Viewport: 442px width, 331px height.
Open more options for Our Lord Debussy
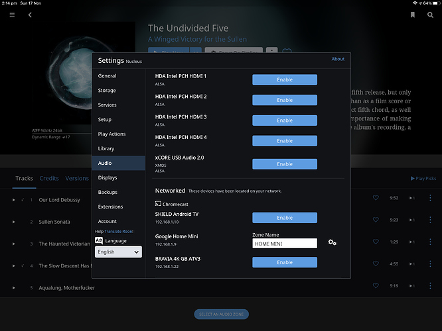point(430,198)
